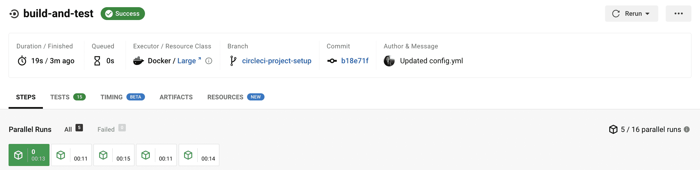Image resolution: width=700 pixels, height=170 pixels.
Task: Open the Rerun dropdown menu
Action: point(631,13)
